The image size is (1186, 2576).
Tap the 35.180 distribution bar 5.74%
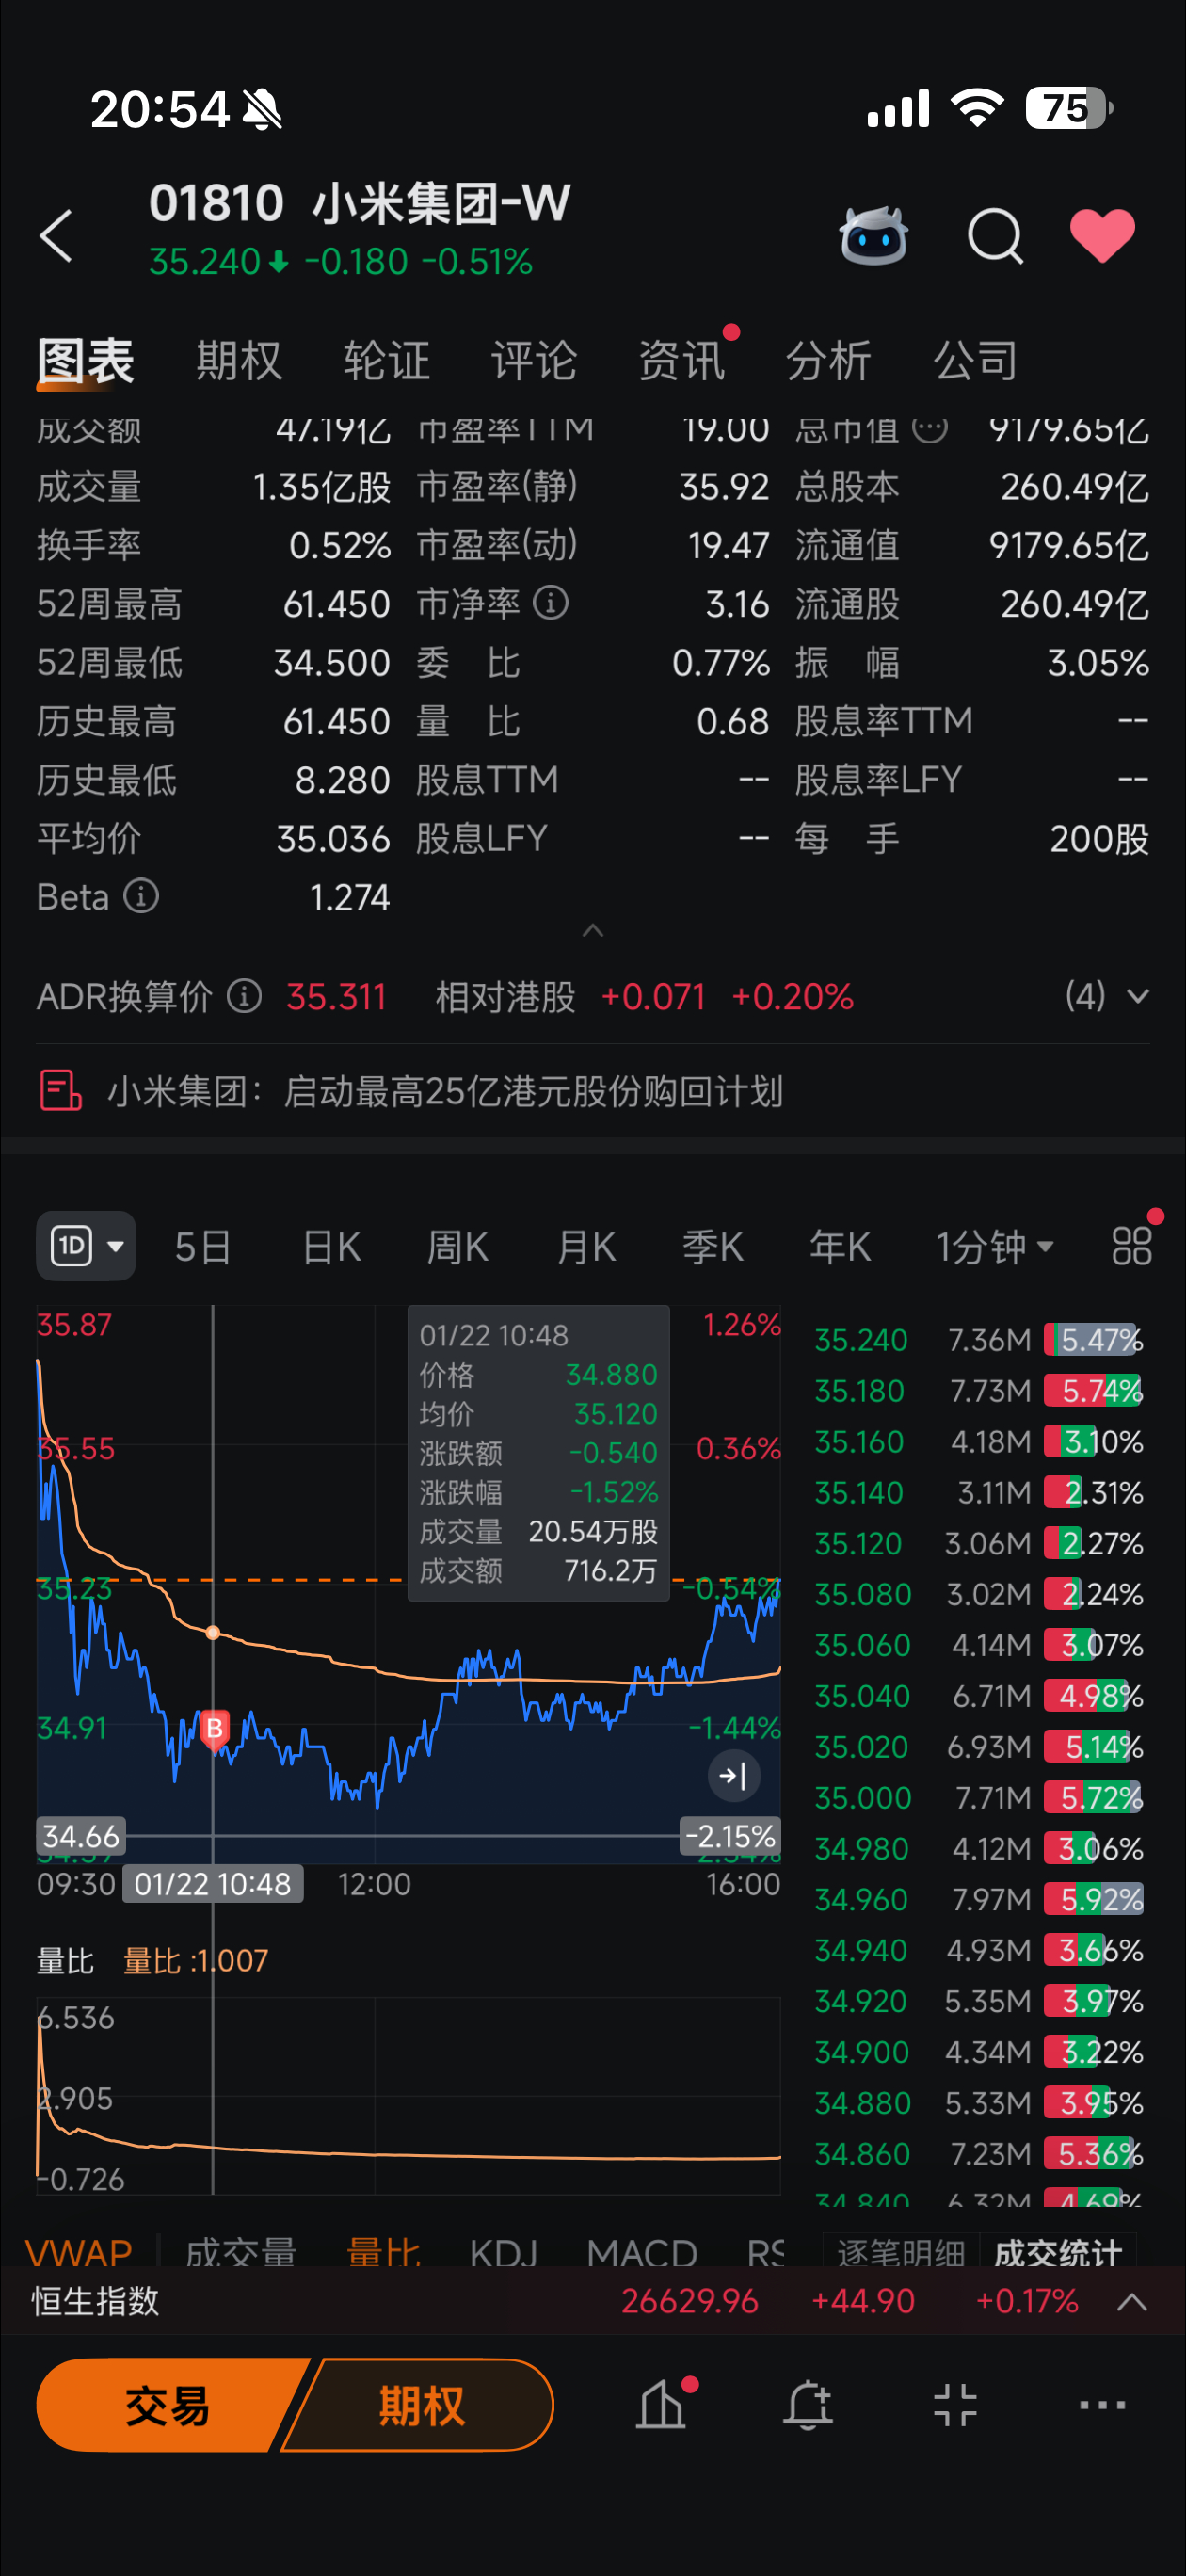[x=1094, y=1390]
